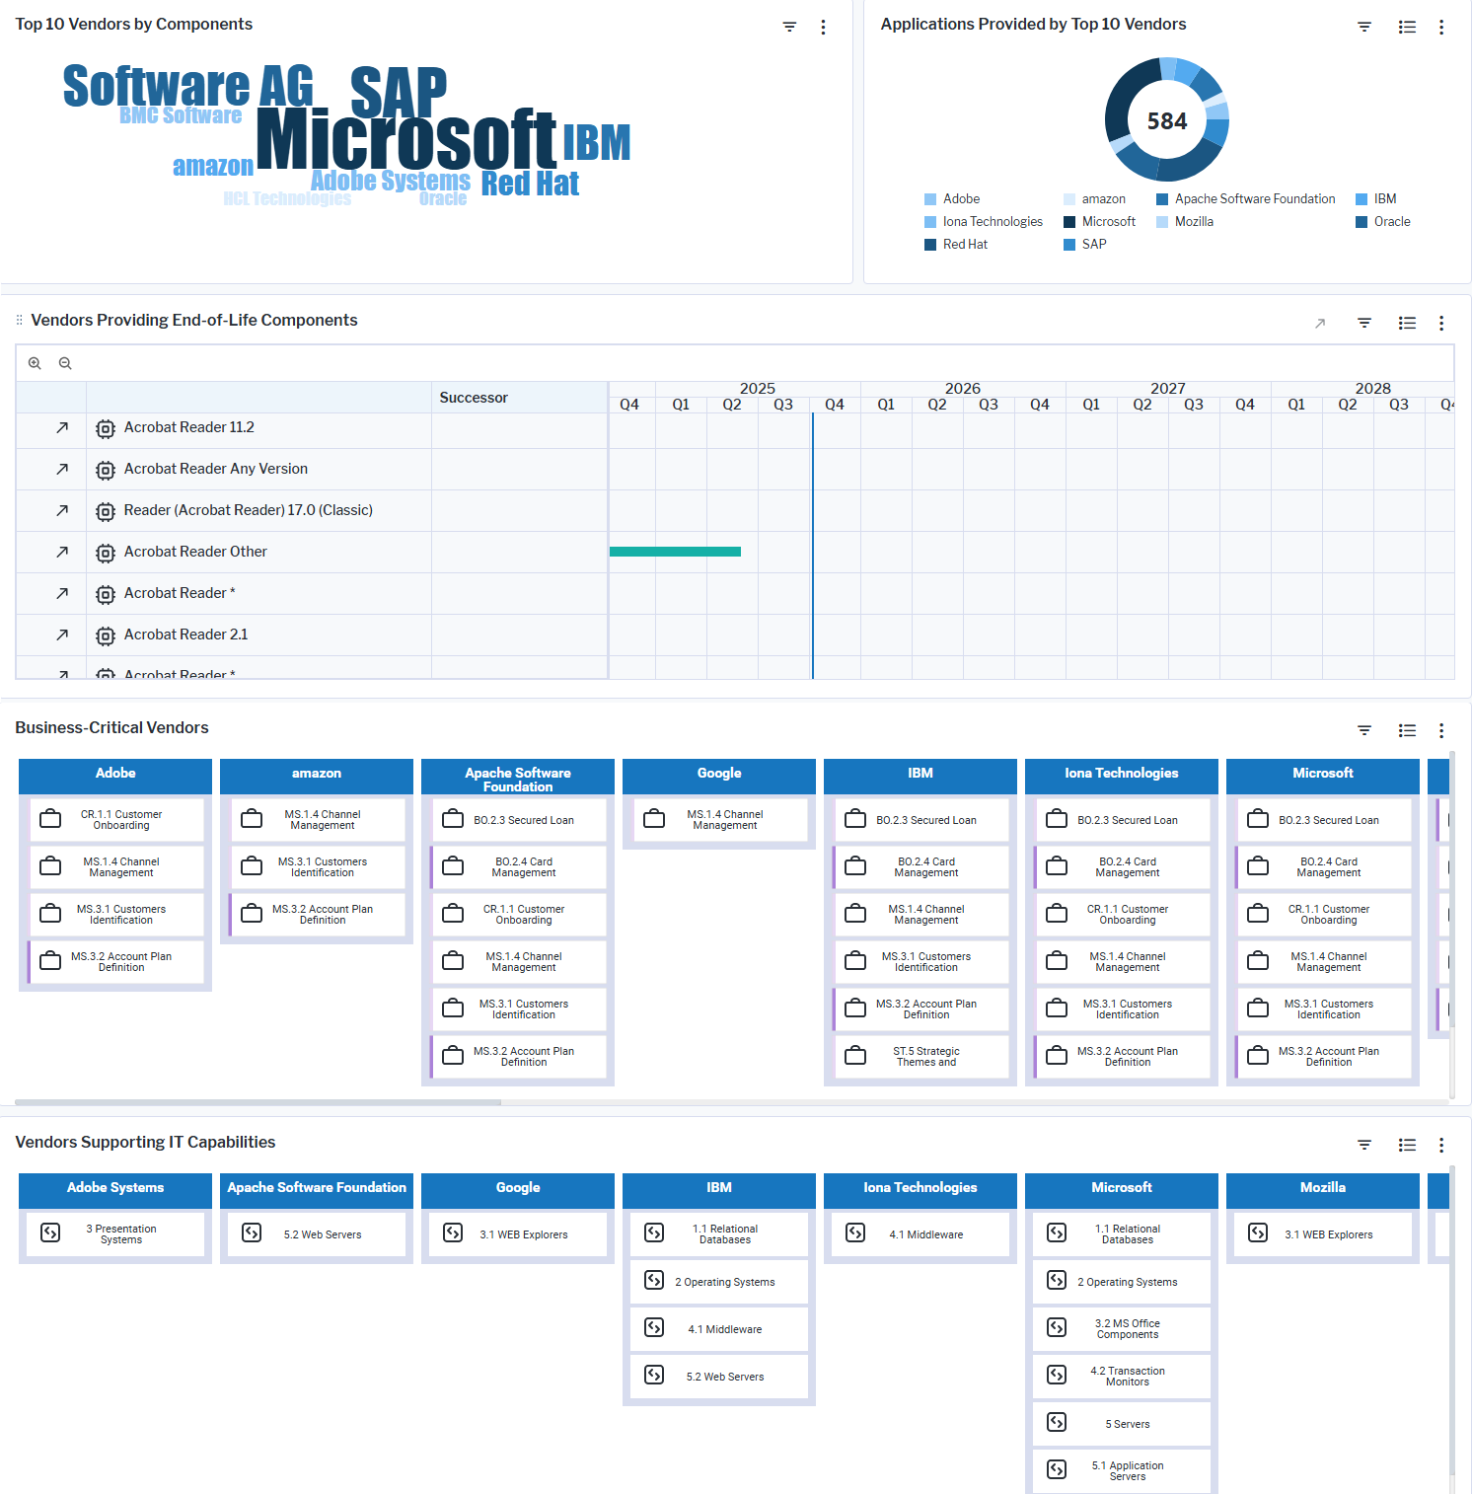Click horizontal scrollbar under Business-Critical Vendors
1472x1494 pixels.
pos(258,1102)
